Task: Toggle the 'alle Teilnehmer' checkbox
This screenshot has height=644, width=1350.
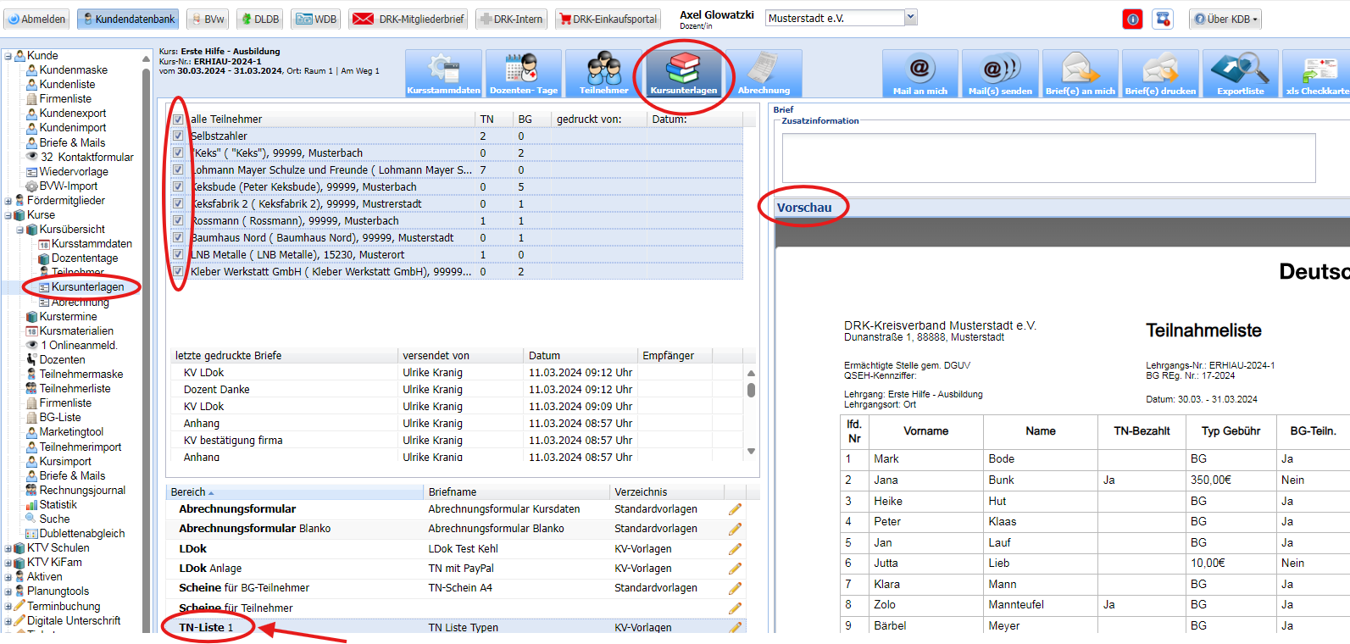Action: click(178, 119)
